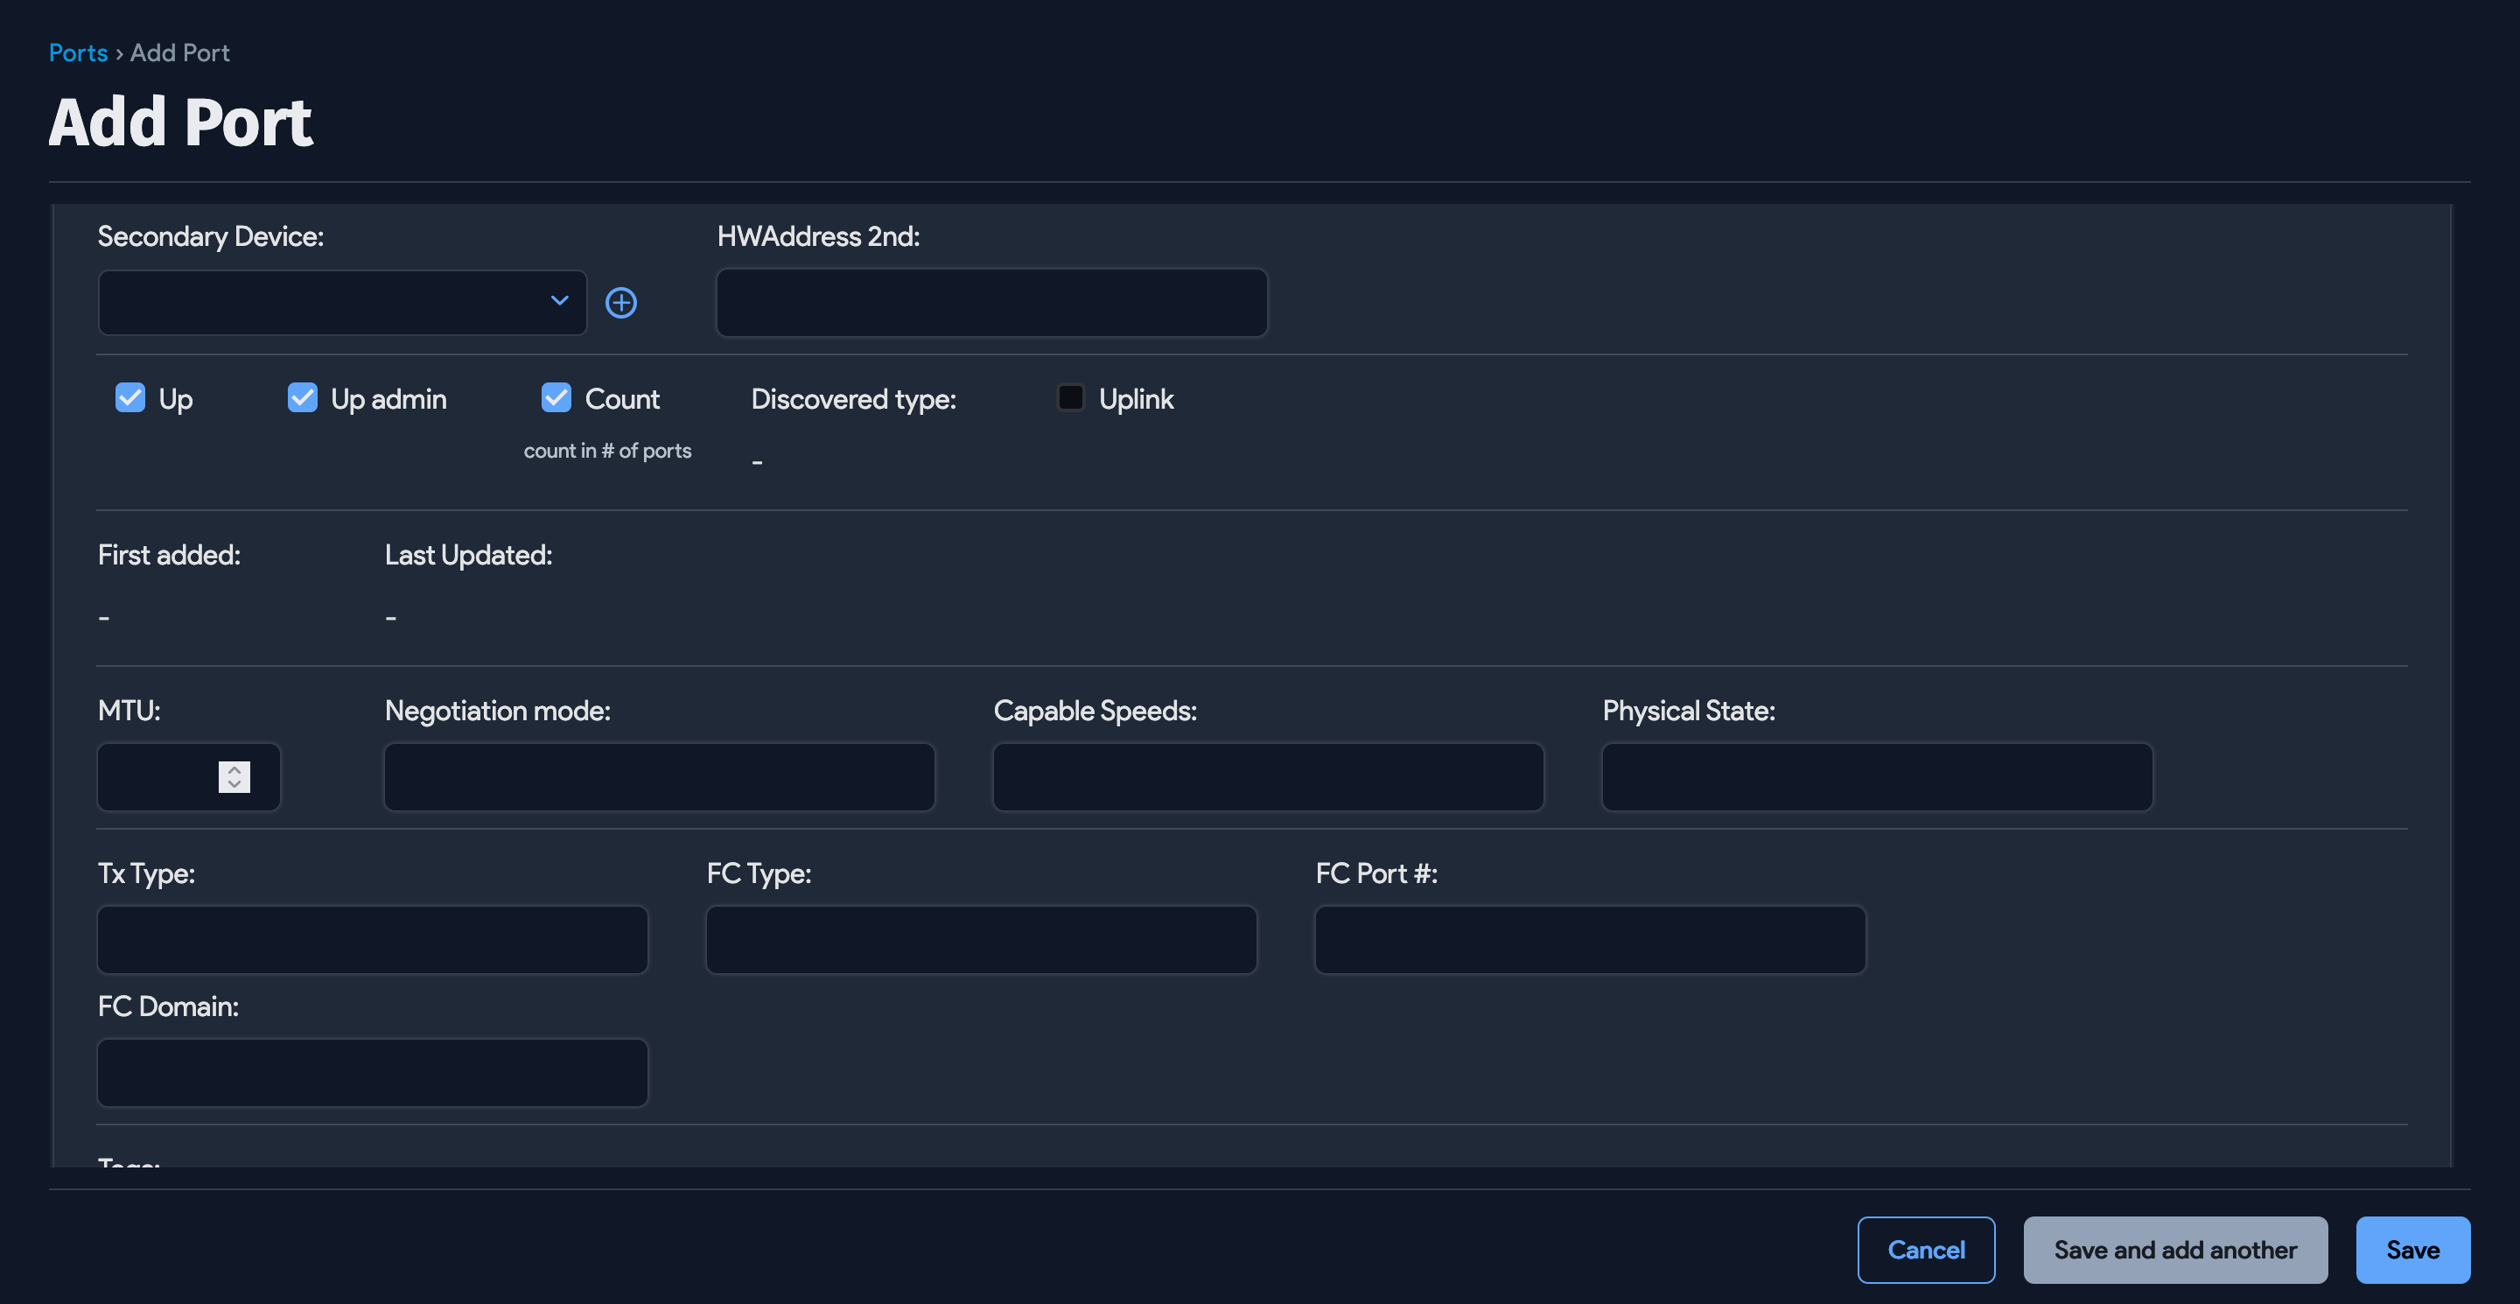This screenshot has height=1304, width=2520.
Task: Uncheck the Up checkbox
Action: click(x=130, y=398)
